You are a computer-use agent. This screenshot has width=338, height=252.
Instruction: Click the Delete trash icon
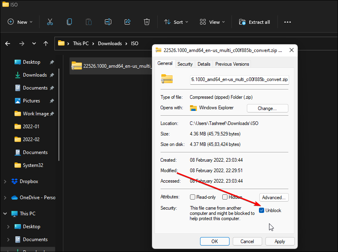(147, 22)
